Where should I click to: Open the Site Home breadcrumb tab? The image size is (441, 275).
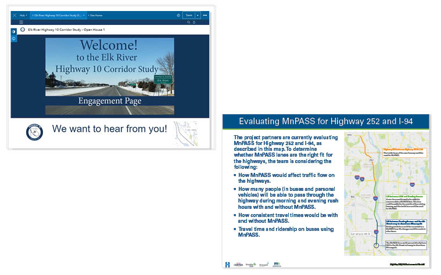[96, 16]
